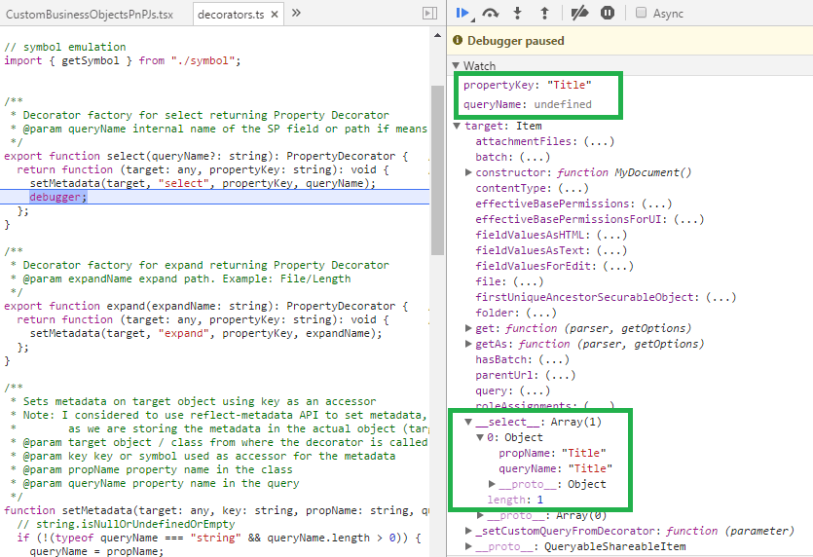Resume script execution in debugger

[462, 13]
